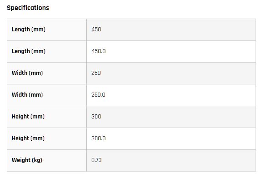Select the Length (mm) label beside 450
The image size is (266, 187).
[29, 30]
